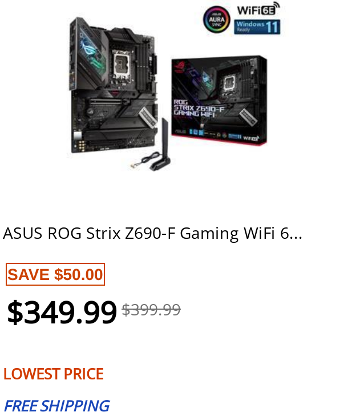Click the Windows 11 Ready badge
Viewport: 348px width, 416px height.
tap(257, 27)
